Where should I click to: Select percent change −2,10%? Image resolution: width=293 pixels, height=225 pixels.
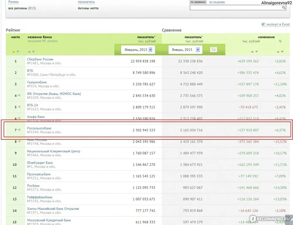coord(280,211)
